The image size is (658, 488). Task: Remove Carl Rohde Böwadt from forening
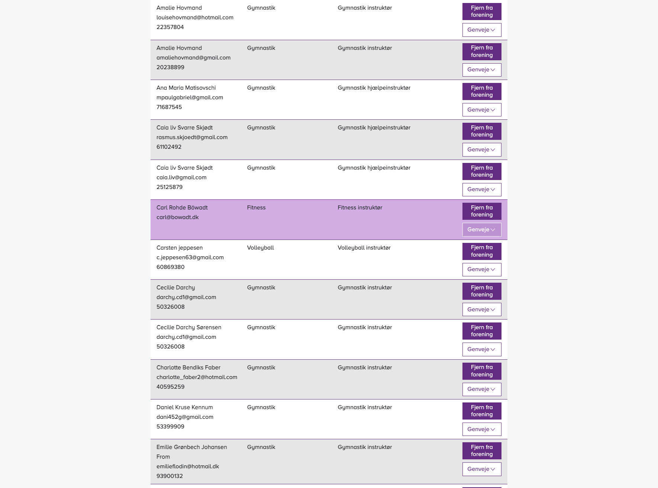(482, 211)
